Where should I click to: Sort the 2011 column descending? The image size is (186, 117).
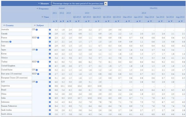click(56, 21)
